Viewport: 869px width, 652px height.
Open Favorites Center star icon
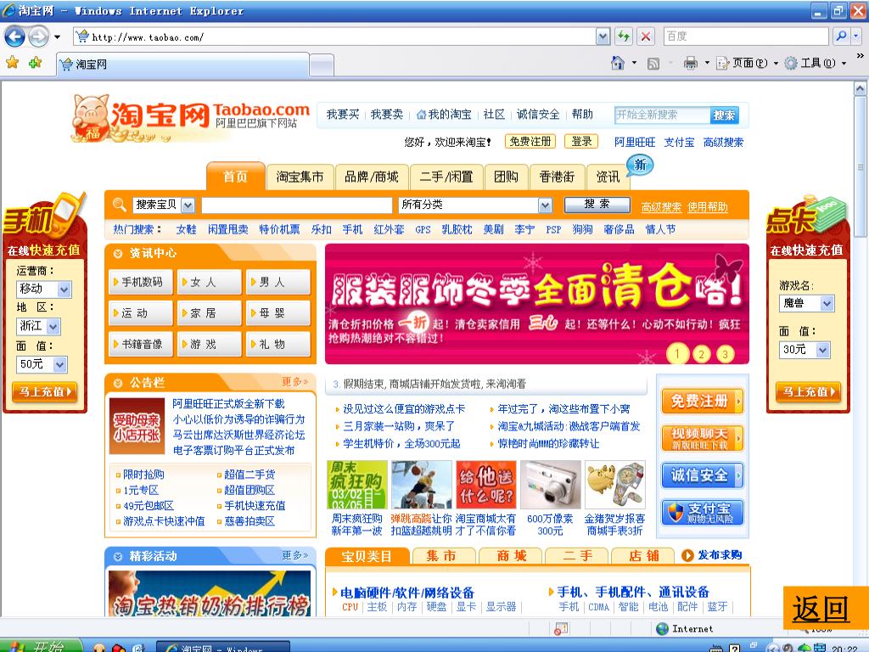point(12,63)
